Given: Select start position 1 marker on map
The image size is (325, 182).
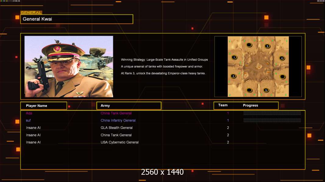Looking at the screenshot, I should [x=234, y=57].
